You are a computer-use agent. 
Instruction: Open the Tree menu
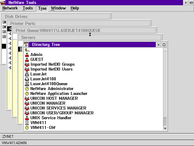pos(42,8)
